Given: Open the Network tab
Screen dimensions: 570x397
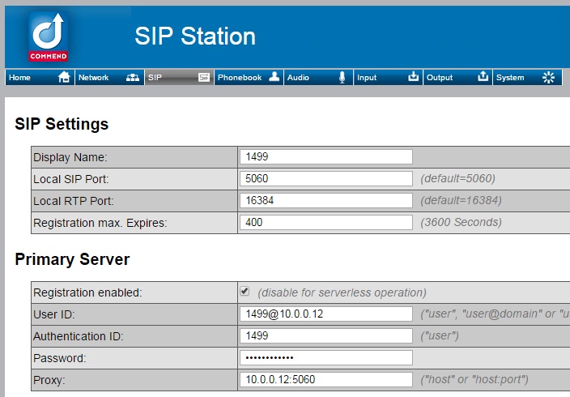Looking at the screenshot, I should (x=94, y=78).
